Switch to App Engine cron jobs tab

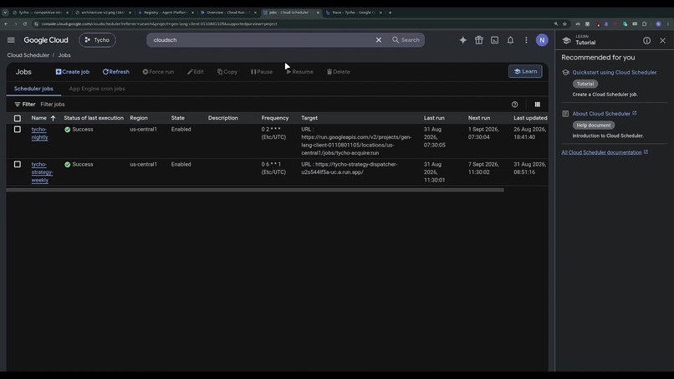[97, 89]
